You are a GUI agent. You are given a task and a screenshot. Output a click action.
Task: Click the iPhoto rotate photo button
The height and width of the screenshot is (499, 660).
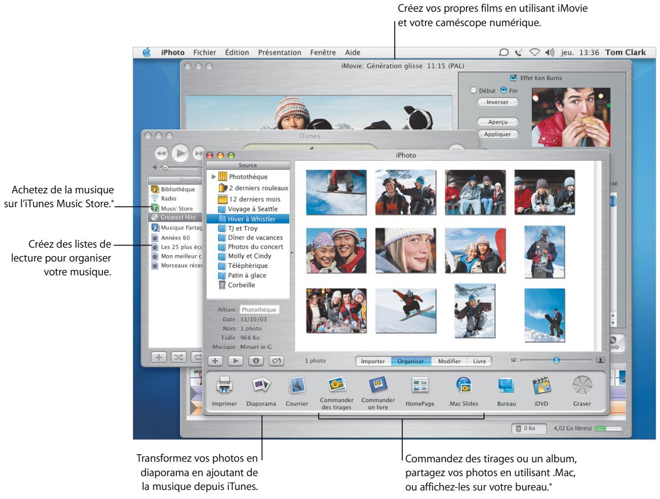276,361
